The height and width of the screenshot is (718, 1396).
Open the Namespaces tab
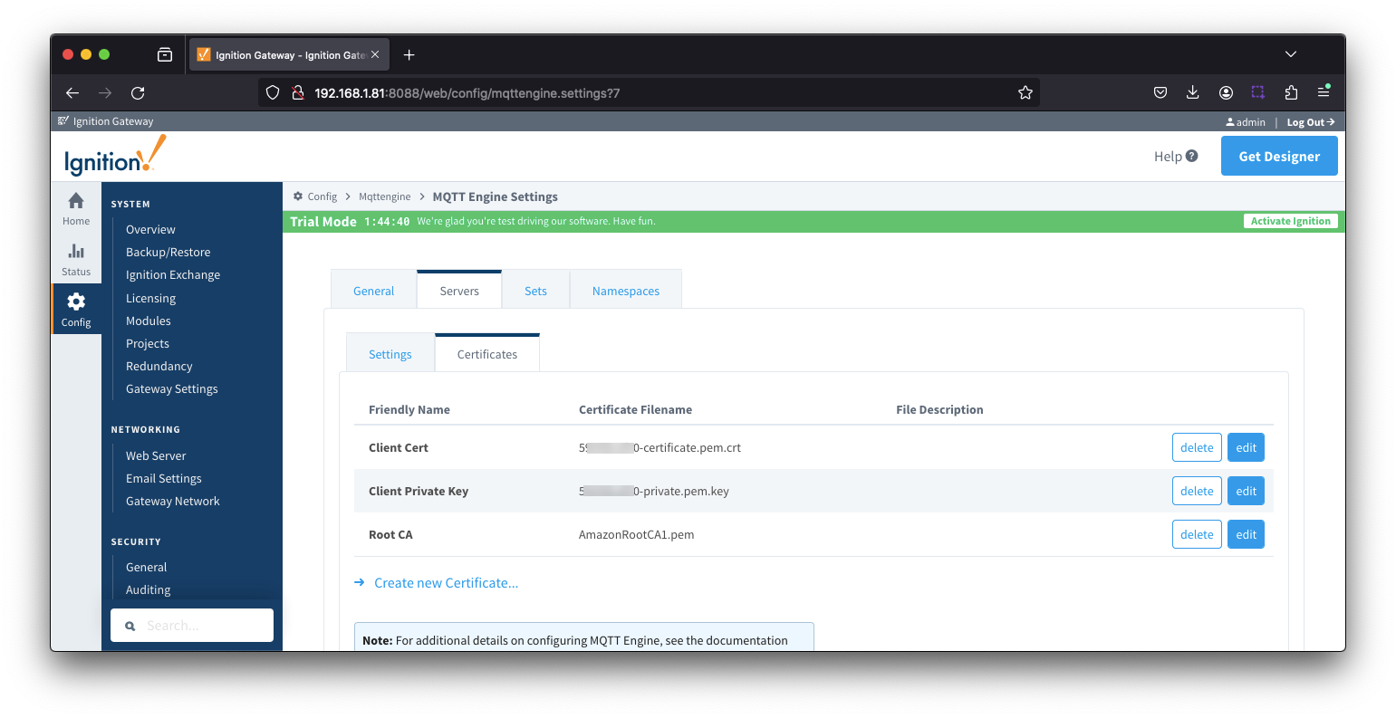tap(625, 291)
